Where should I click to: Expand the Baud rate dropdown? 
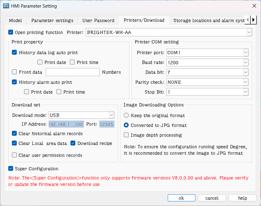(x=245, y=62)
